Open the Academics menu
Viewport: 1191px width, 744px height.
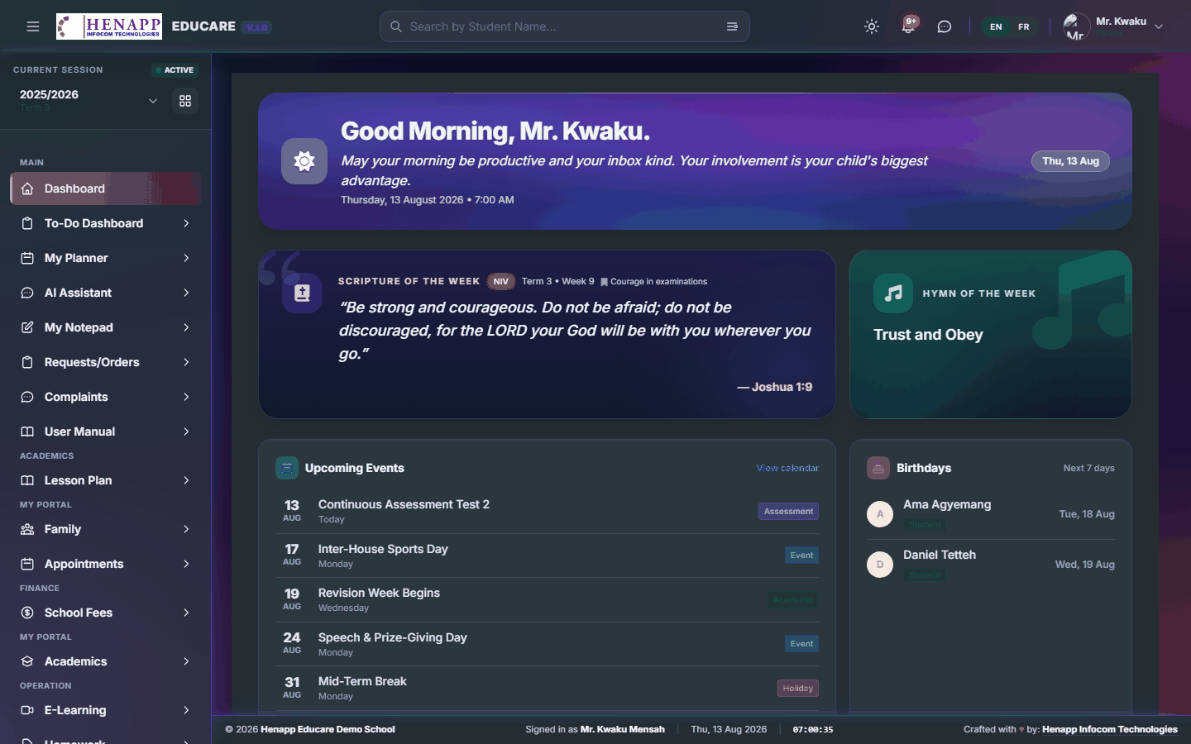pos(106,661)
